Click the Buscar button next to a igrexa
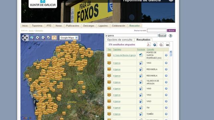This screenshot has height=120, width=214. click(162, 35)
